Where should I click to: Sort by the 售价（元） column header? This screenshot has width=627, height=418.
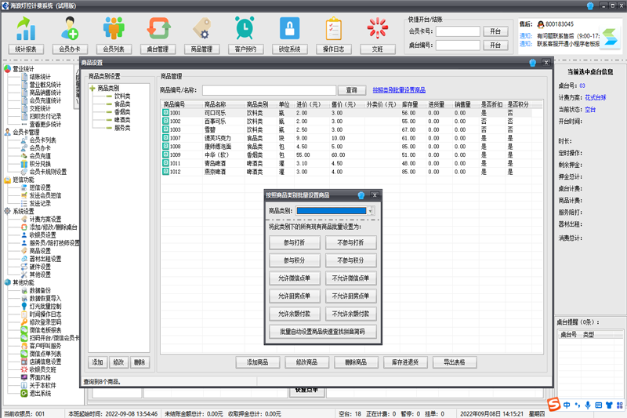343,104
